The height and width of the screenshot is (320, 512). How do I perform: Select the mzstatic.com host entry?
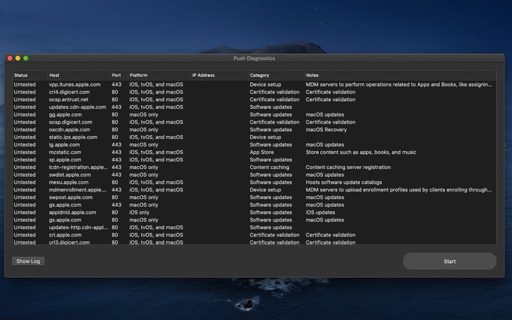65,152
